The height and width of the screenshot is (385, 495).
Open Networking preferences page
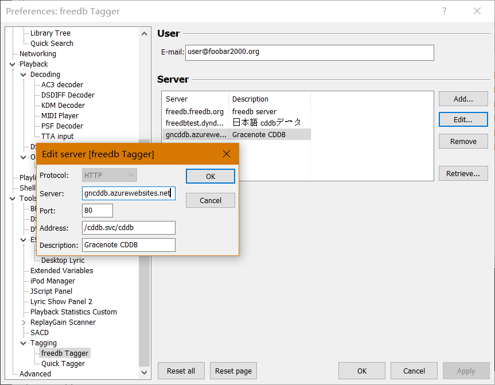37,54
